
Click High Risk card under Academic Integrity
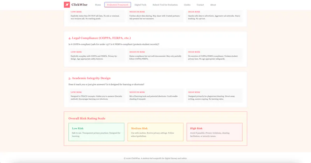[x=214, y=95]
